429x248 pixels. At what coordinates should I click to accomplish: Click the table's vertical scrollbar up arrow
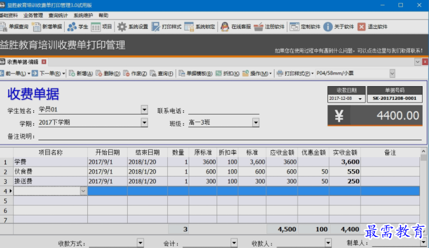[x=424, y=151]
